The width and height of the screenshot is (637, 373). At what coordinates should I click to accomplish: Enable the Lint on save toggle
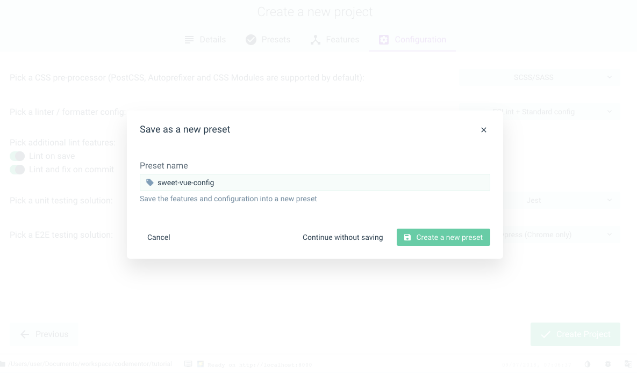[18, 156]
